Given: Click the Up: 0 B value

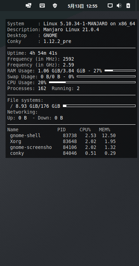Looking at the screenshot, I should click(x=23, y=118).
